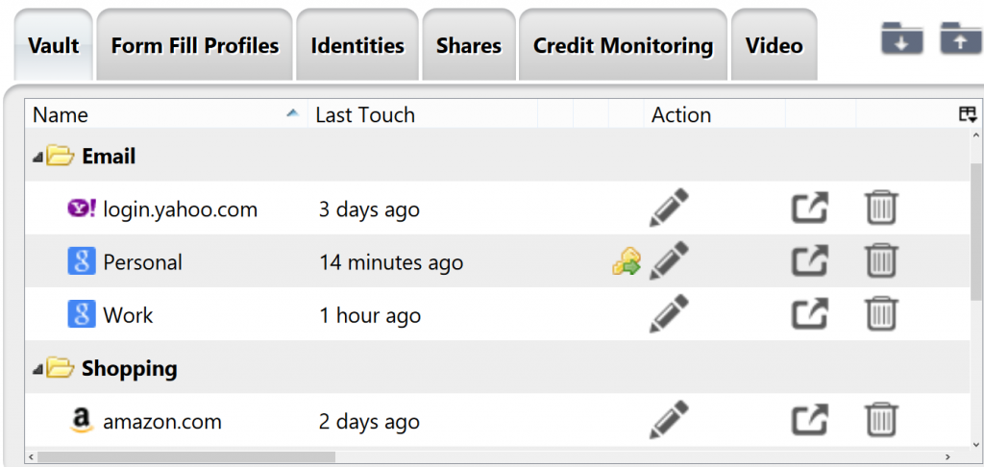Select the amazon.com entry name
This screenshot has height=467, width=984.
[x=161, y=421]
